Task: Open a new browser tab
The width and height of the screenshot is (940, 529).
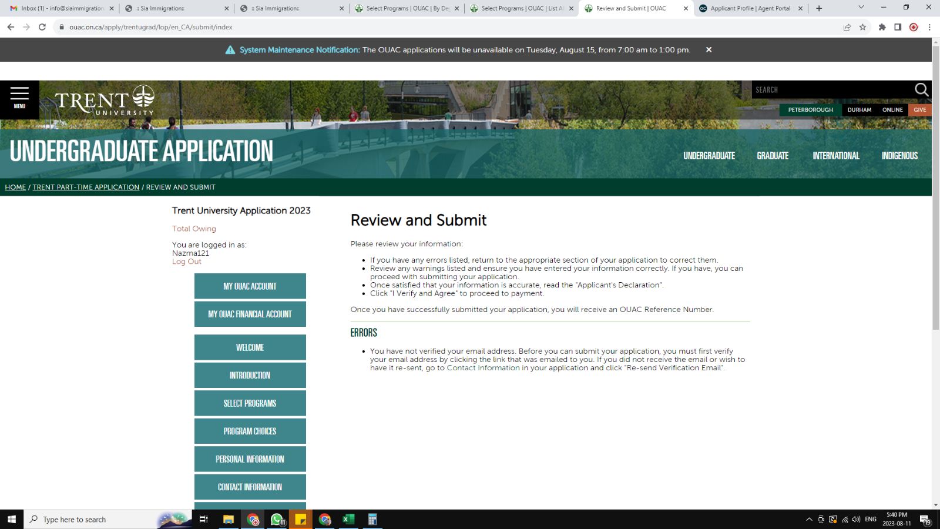Action: point(819,8)
